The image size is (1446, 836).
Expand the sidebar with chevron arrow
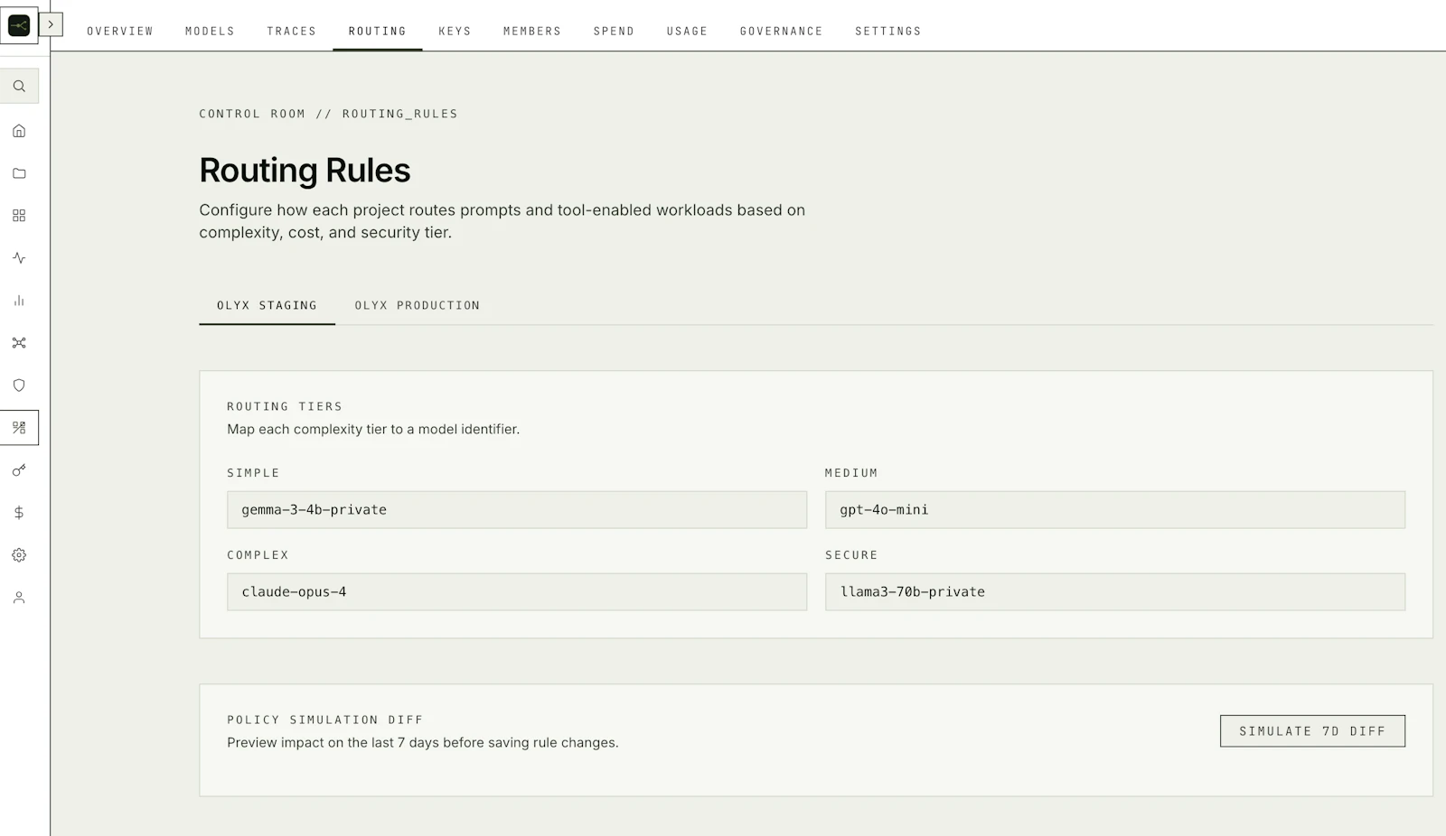pos(51,24)
